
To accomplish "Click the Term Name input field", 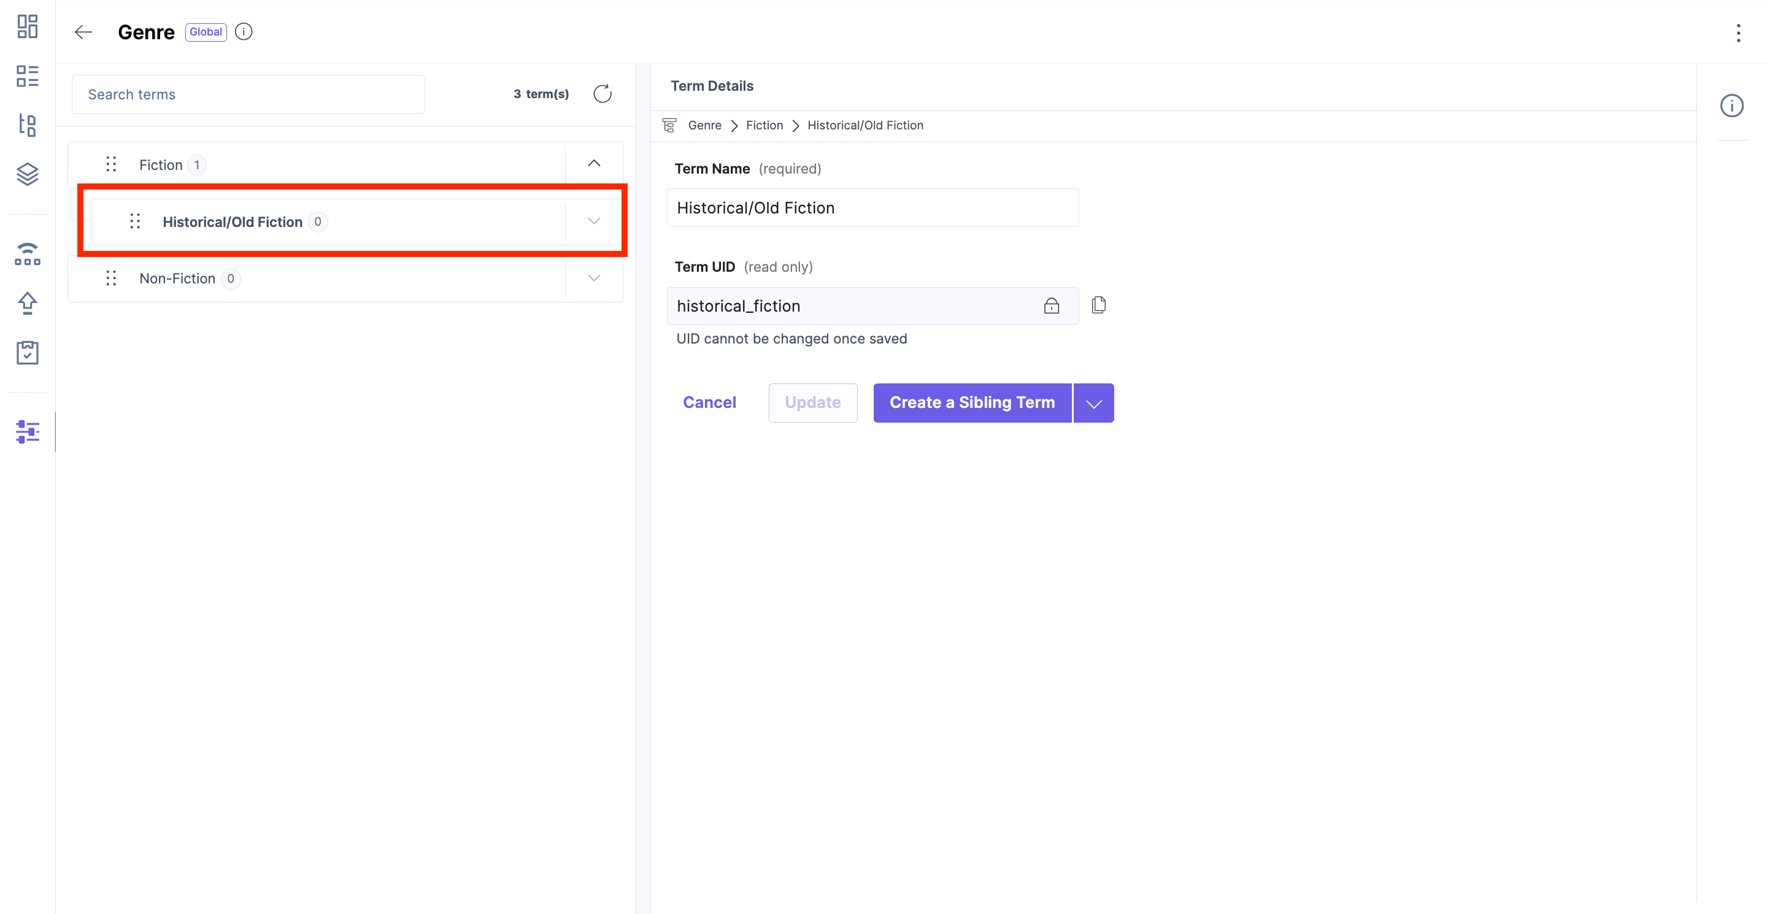I will pos(872,208).
